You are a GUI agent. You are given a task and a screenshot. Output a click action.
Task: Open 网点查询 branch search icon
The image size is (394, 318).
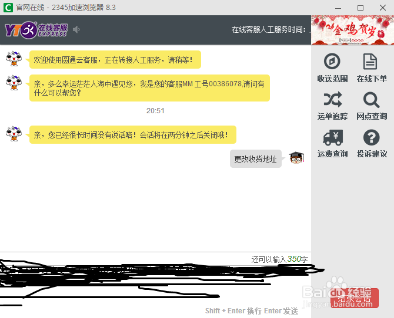coord(372,100)
